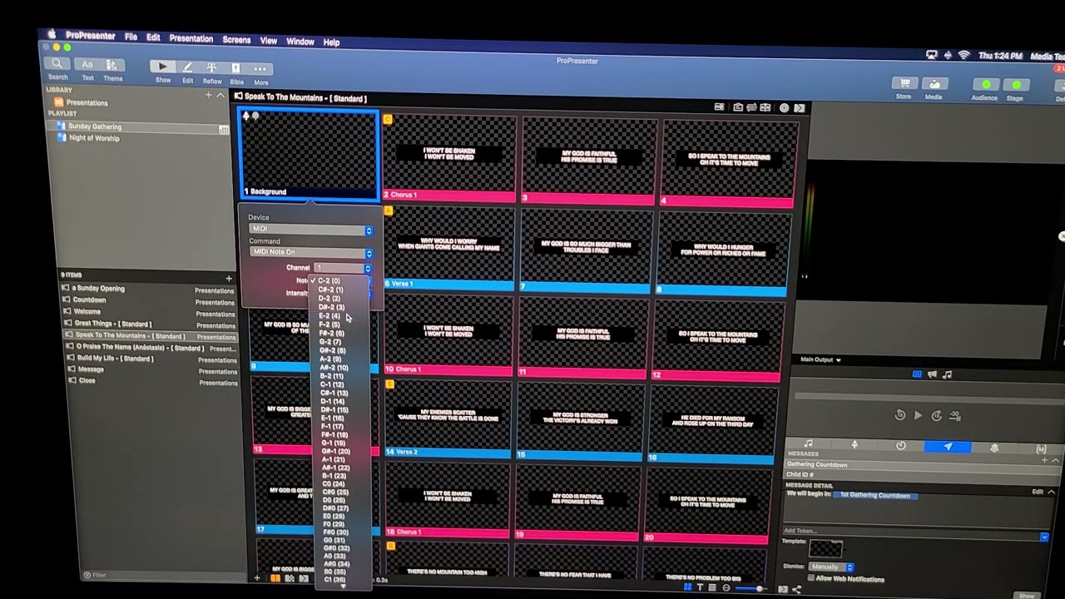Click the slide screen icon under Main Output
This screenshot has width=1065, height=599.
pyautogui.click(x=917, y=374)
